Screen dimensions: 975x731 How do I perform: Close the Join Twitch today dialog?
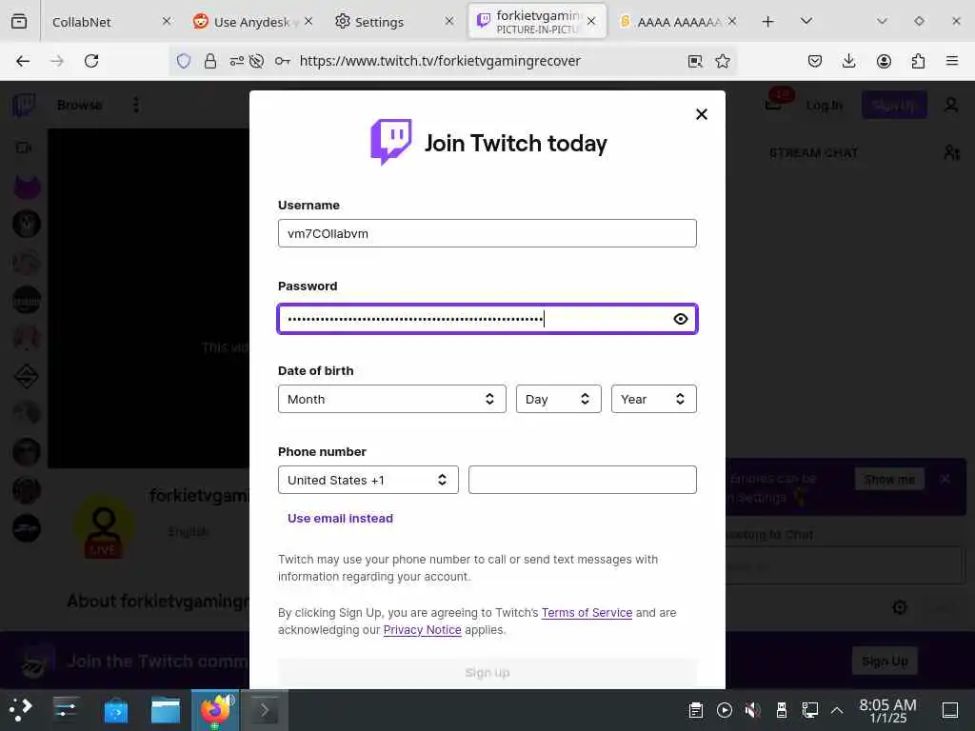tap(702, 114)
